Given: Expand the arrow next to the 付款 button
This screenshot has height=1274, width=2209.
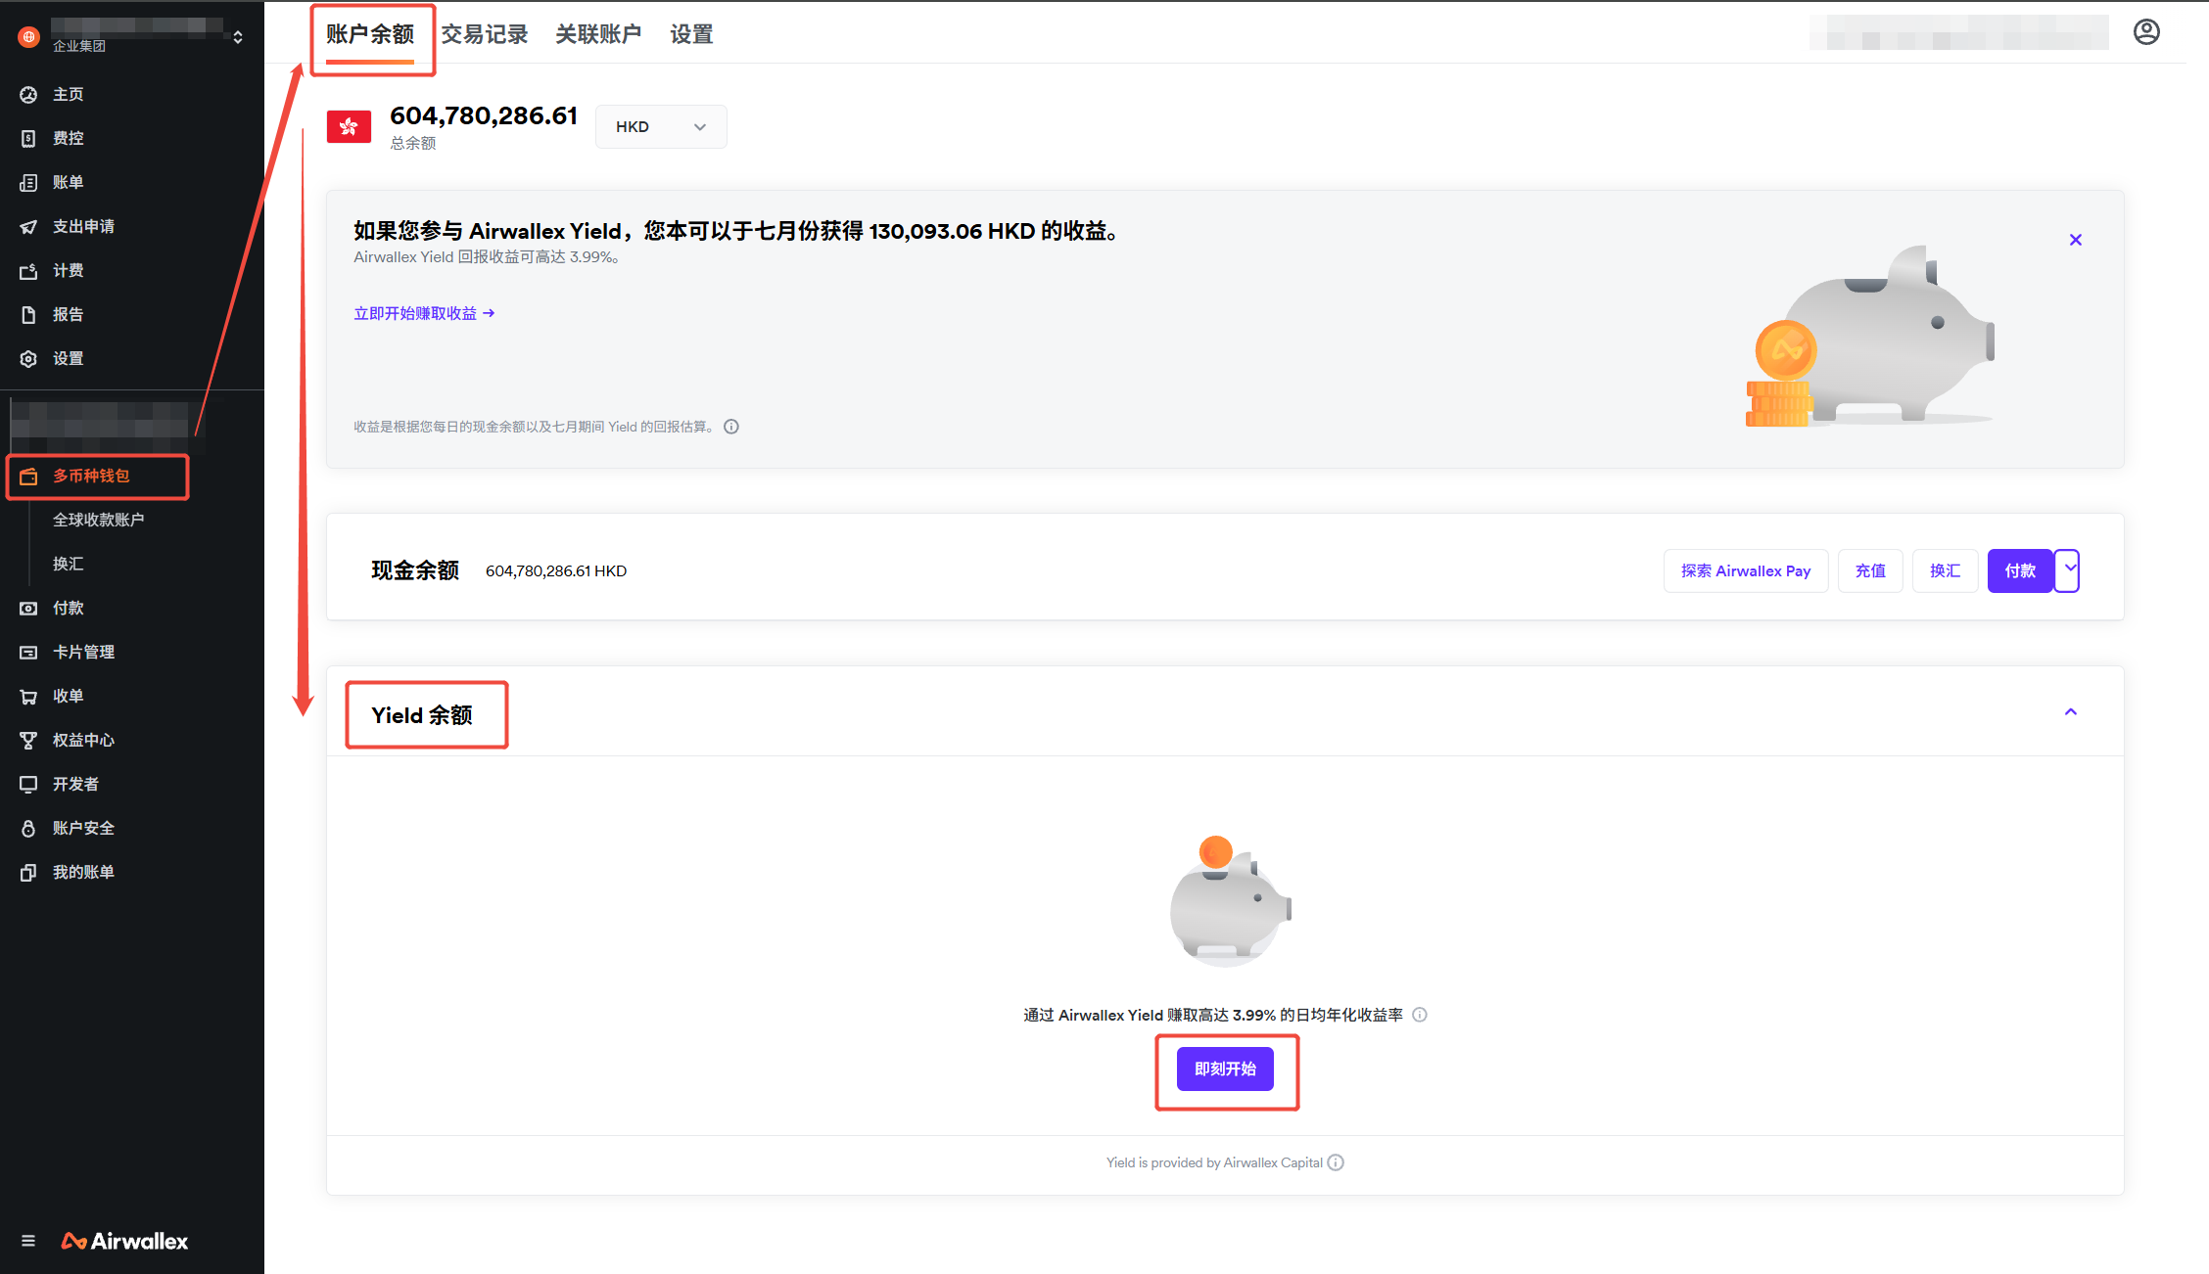Looking at the screenshot, I should (x=2068, y=569).
